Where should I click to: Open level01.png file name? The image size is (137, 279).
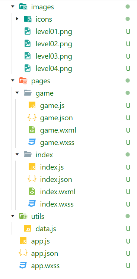54,32
